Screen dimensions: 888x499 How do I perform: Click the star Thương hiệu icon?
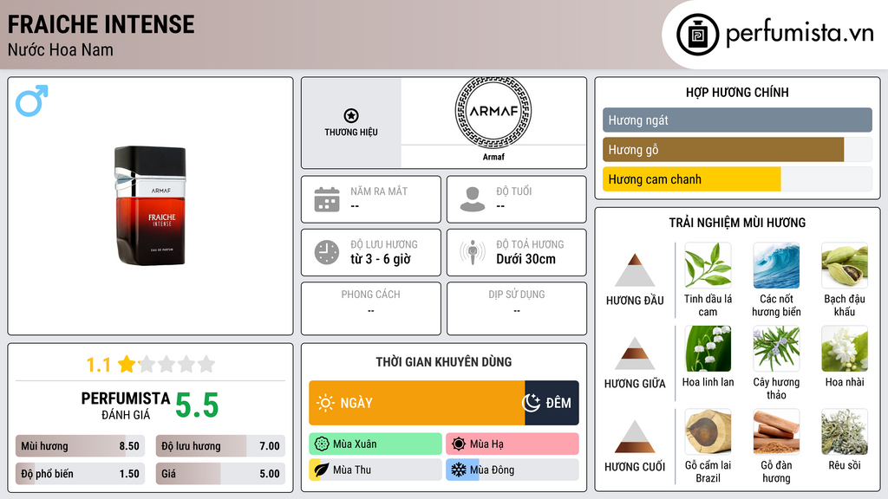coord(350,116)
